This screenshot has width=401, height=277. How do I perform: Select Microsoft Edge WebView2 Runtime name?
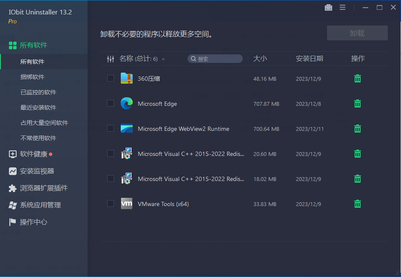pyautogui.click(x=183, y=129)
